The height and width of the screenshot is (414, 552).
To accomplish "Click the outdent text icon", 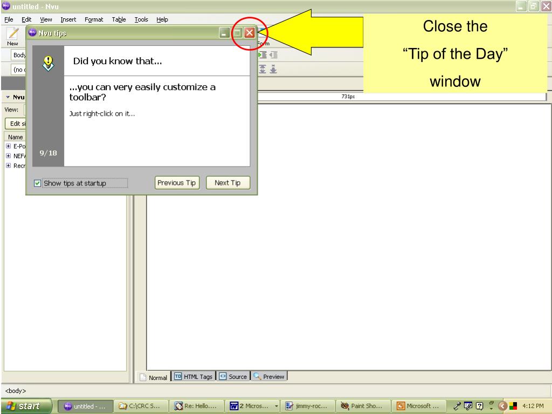I will (x=273, y=54).
